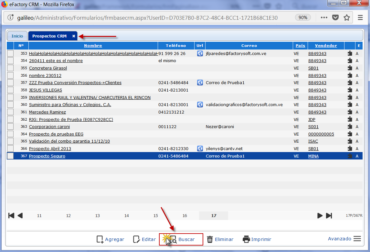Click the puzzle-piece icon in row 367

(x=350, y=156)
